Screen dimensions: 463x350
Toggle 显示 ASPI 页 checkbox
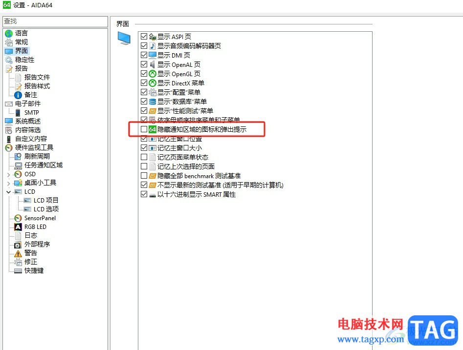pos(144,37)
